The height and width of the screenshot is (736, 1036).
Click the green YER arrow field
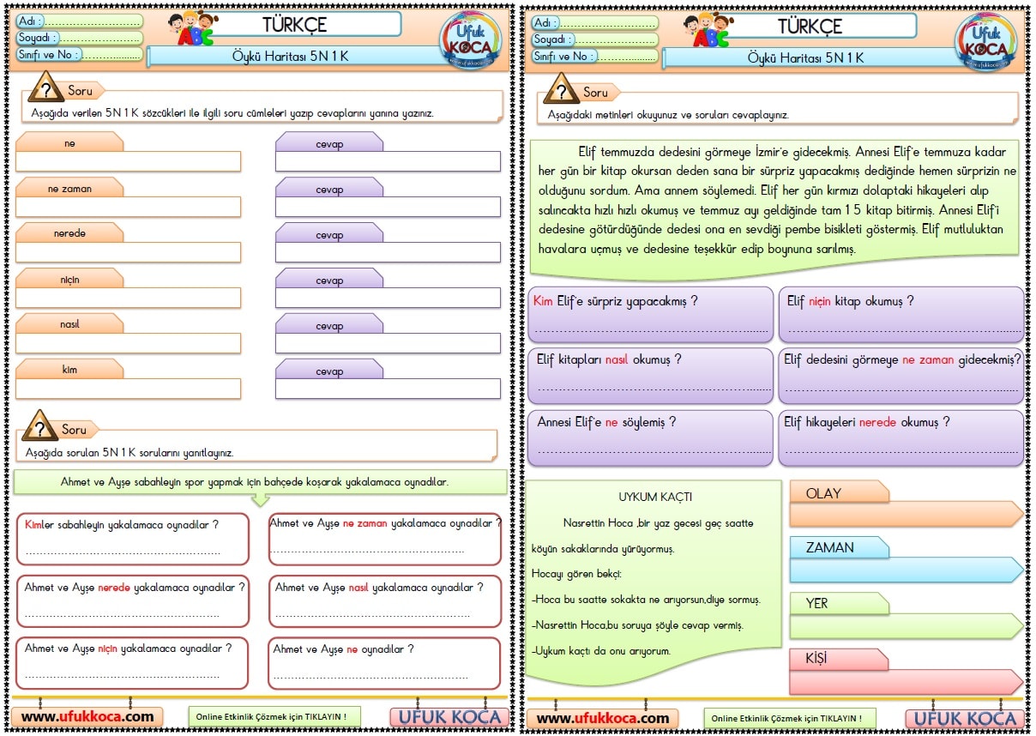(906, 626)
